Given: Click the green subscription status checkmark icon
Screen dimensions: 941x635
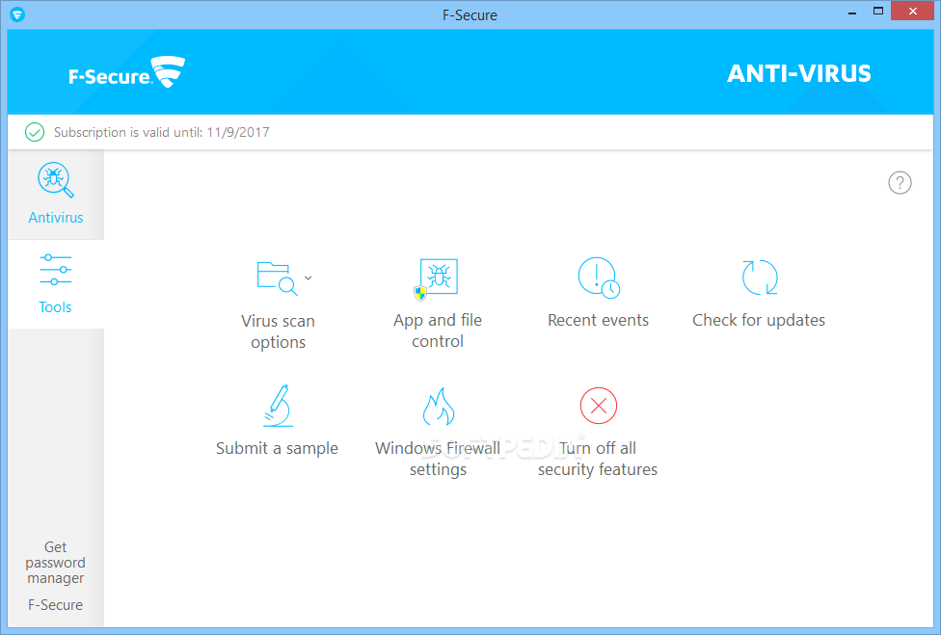Looking at the screenshot, I should (x=35, y=132).
